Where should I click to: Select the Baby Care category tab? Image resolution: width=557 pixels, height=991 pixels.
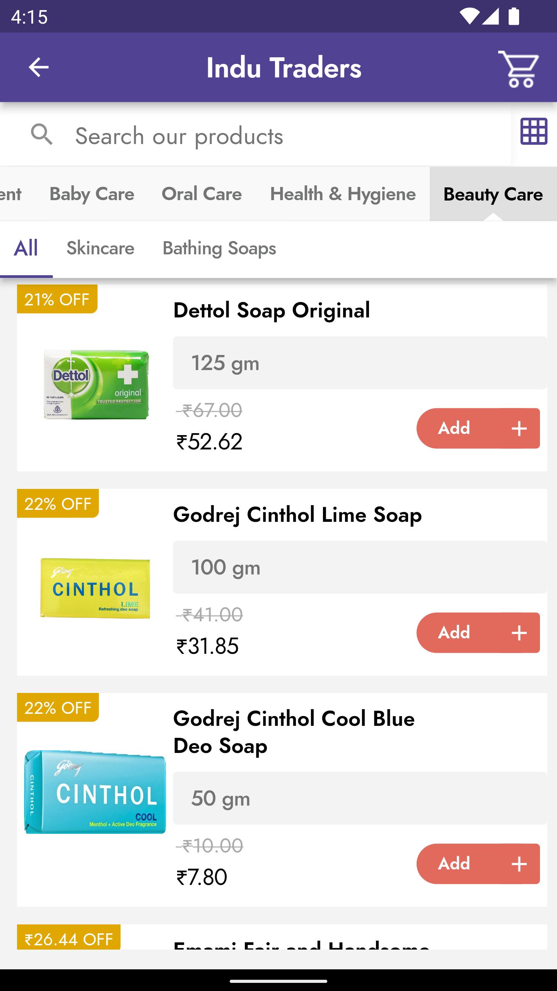coord(92,194)
